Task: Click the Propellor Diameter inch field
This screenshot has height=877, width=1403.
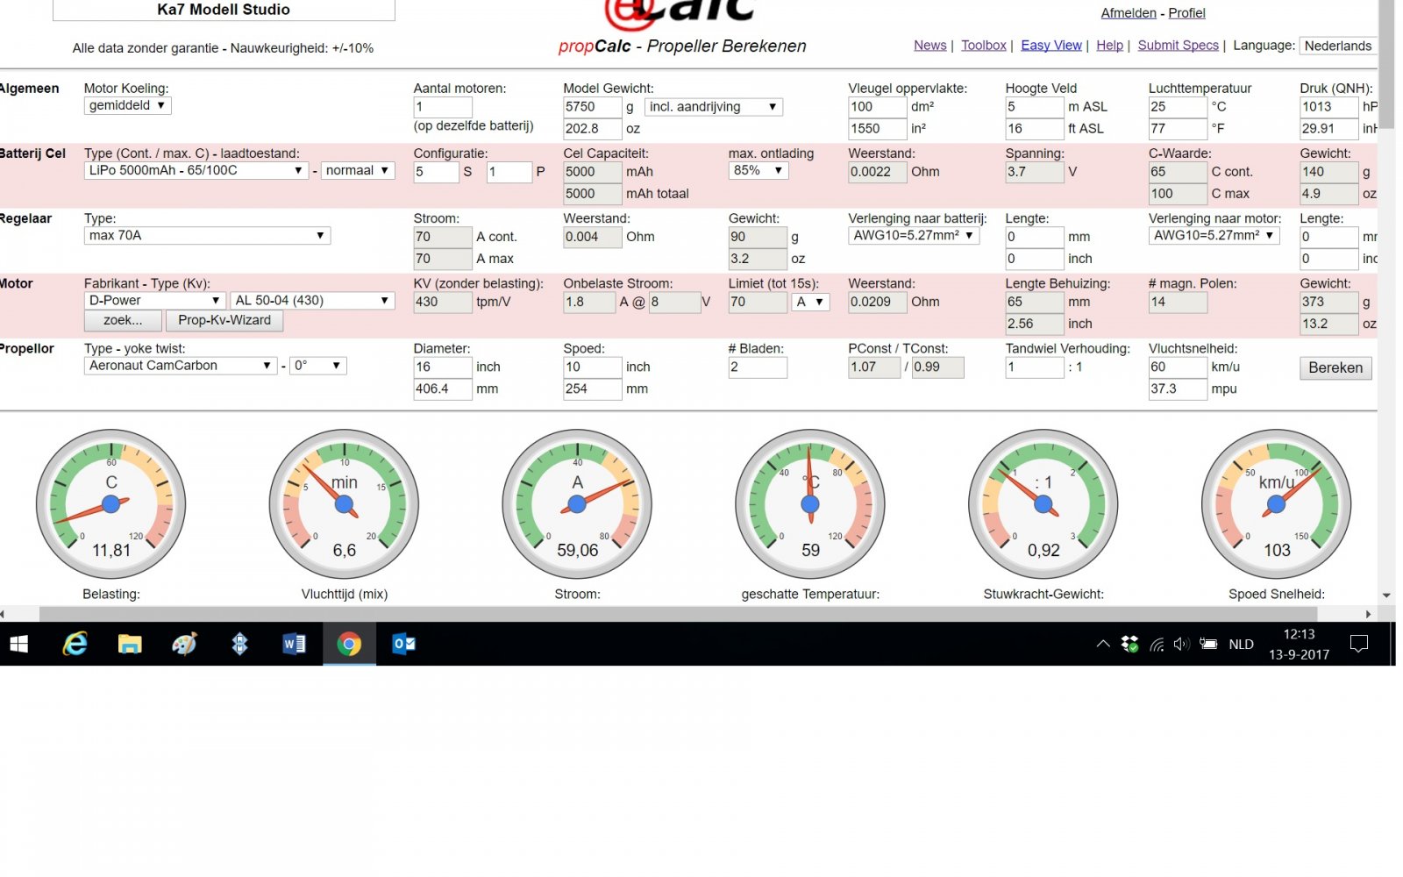Action: [x=443, y=367]
